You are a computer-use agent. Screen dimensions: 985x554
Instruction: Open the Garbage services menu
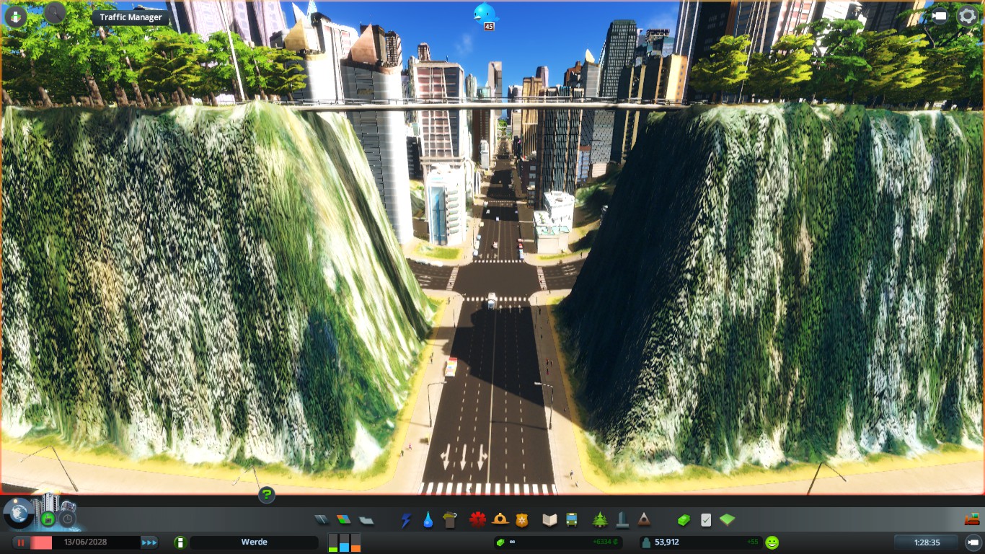450,519
